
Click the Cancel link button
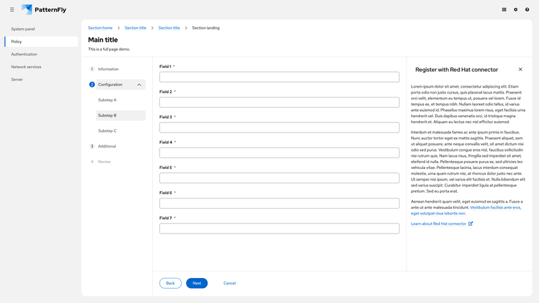coord(230,283)
